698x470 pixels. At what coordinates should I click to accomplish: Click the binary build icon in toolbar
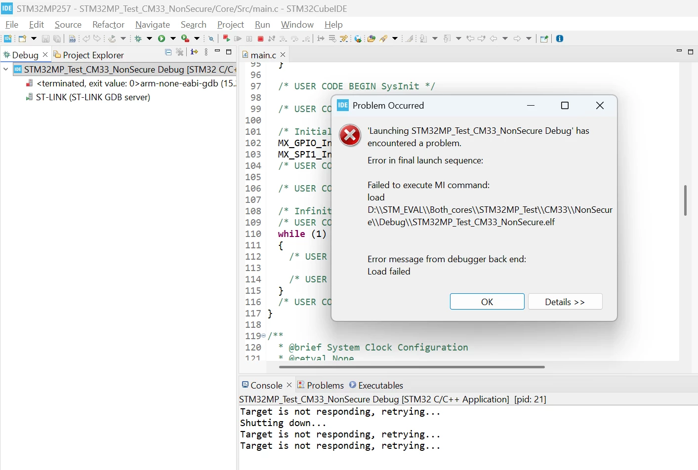(72, 39)
